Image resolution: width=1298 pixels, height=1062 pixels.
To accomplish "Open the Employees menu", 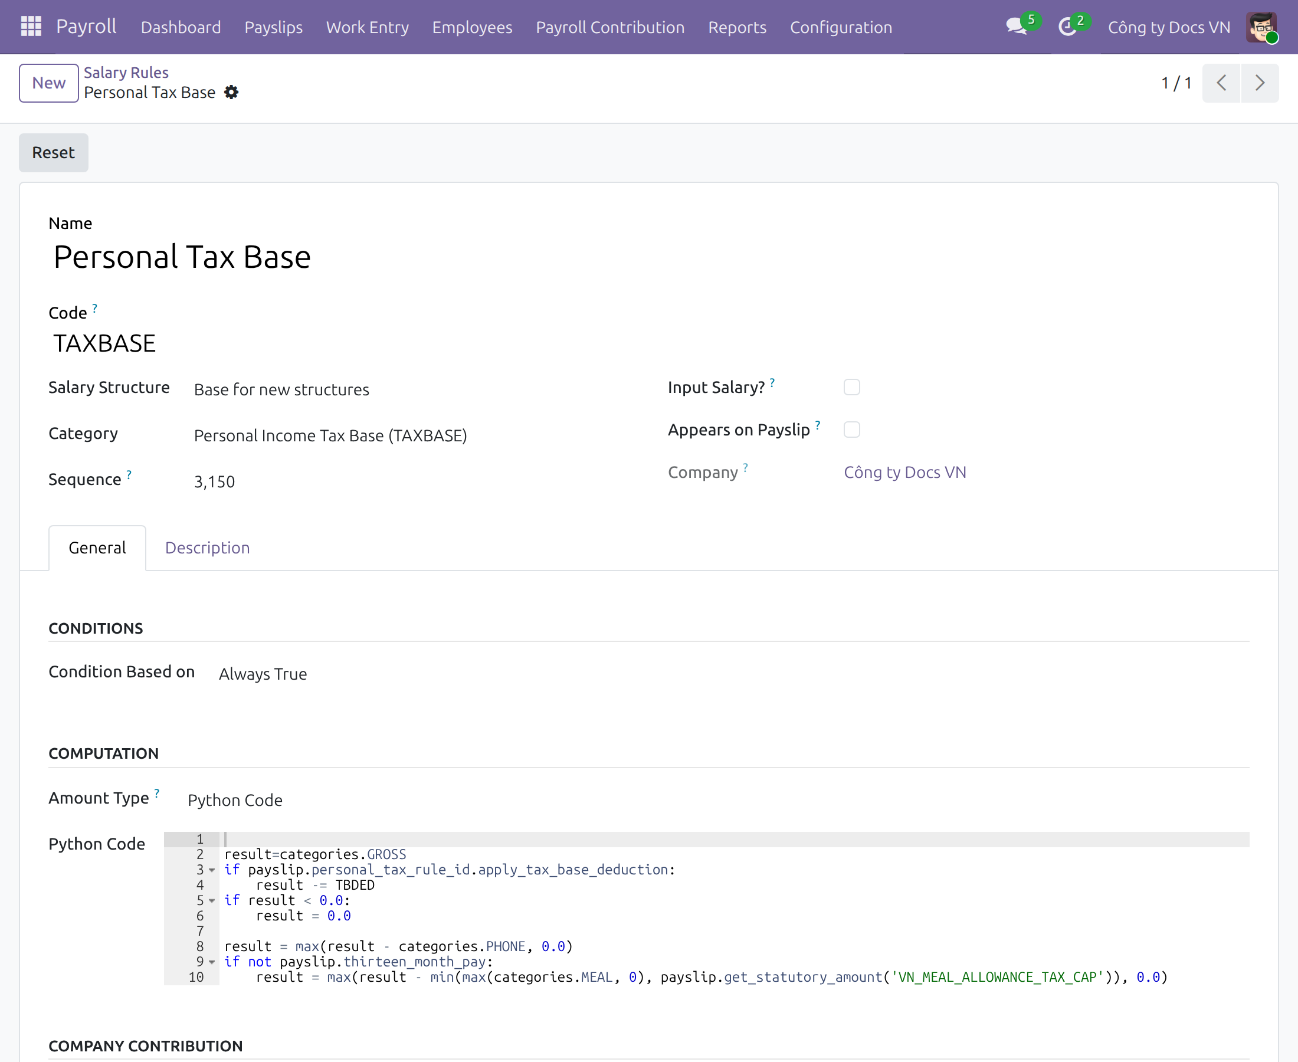I will 472,27.
